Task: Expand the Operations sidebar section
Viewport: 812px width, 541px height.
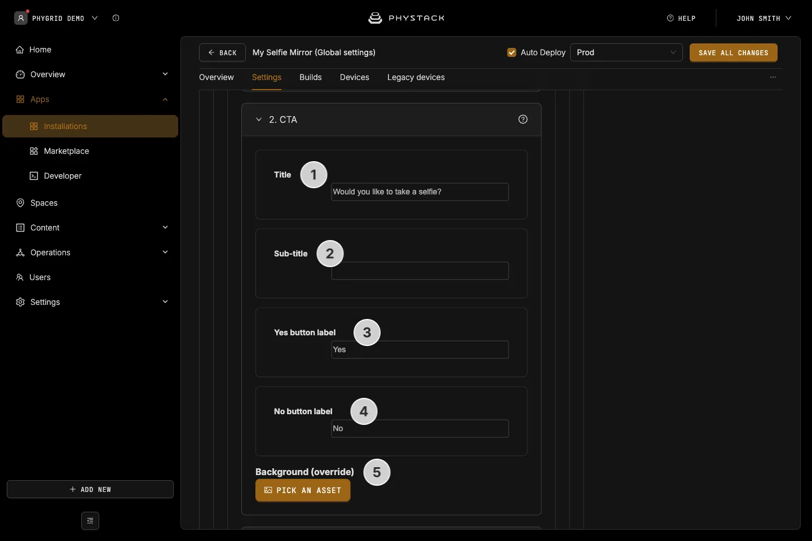Action: click(165, 252)
